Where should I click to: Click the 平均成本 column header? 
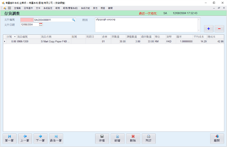click(x=200, y=37)
